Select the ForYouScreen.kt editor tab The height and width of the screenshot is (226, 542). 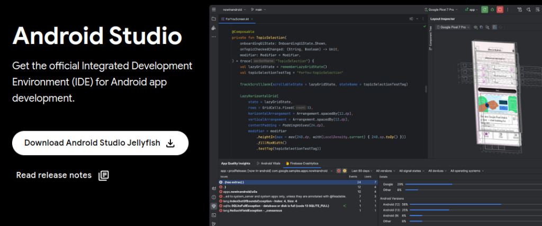[236, 19]
